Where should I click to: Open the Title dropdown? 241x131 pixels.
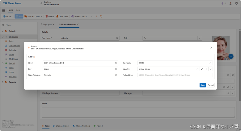click(x=200, y=38)
